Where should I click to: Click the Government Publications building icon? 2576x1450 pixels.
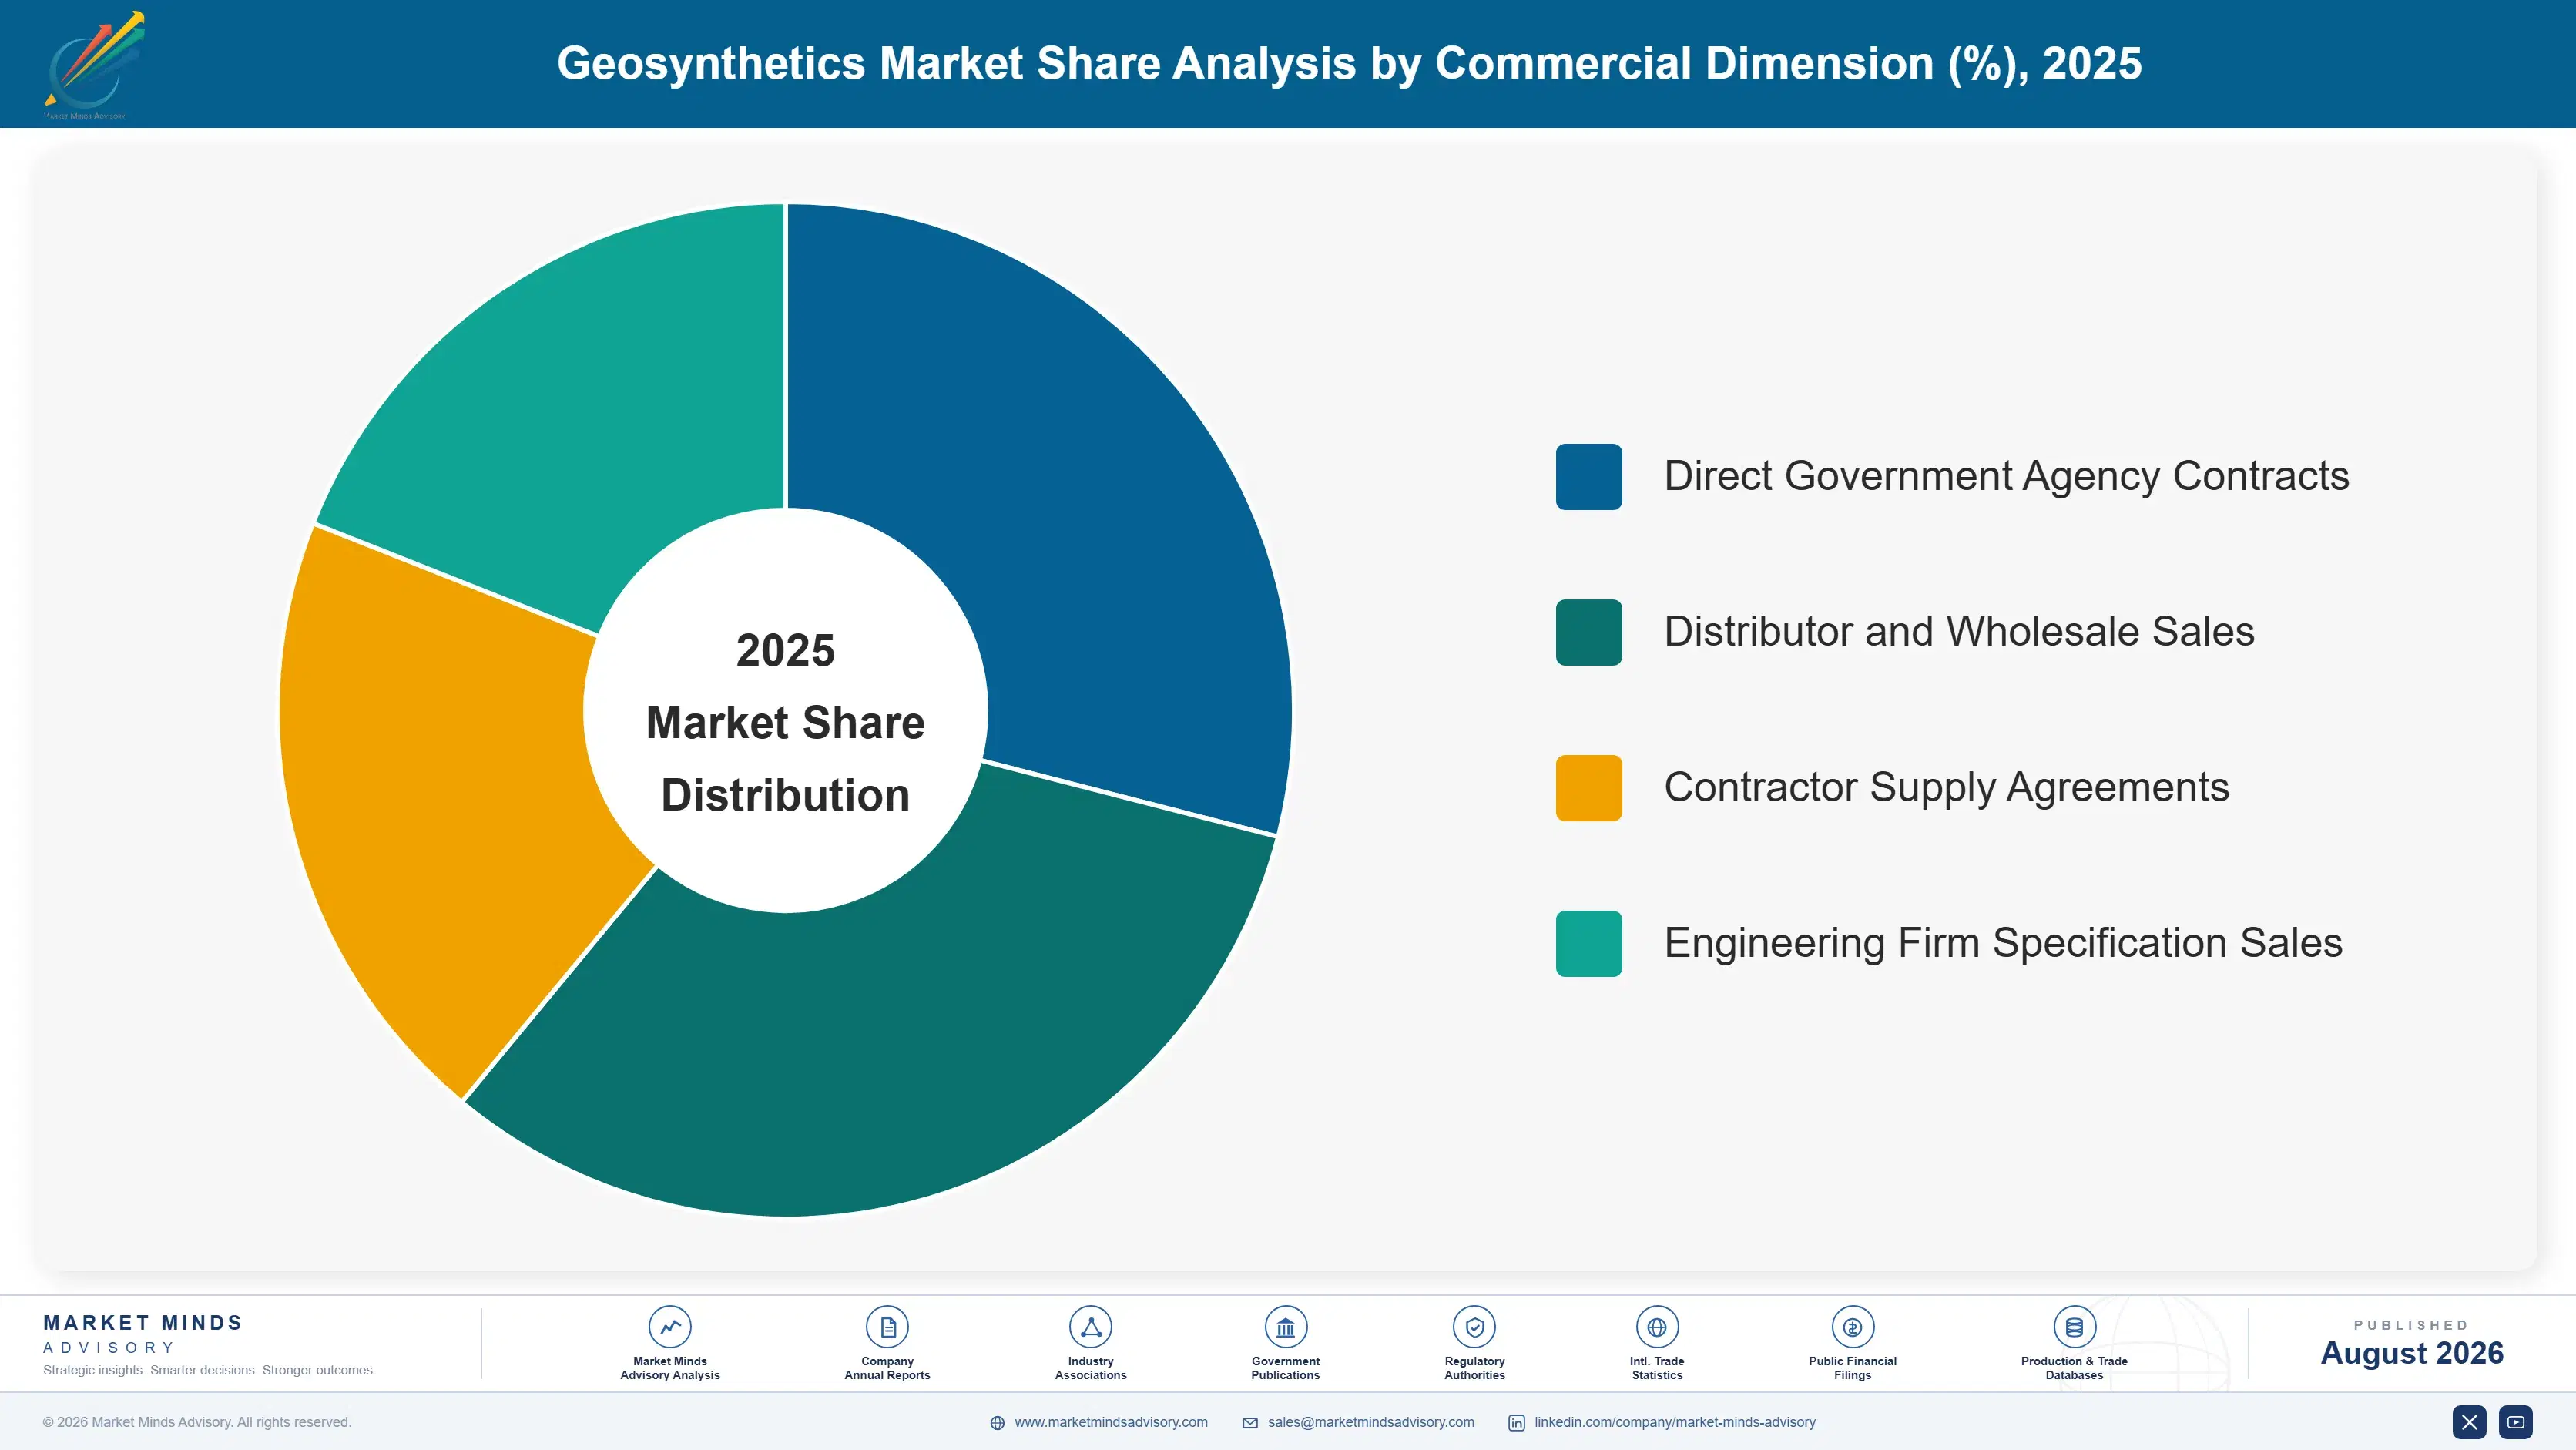1285,1327
